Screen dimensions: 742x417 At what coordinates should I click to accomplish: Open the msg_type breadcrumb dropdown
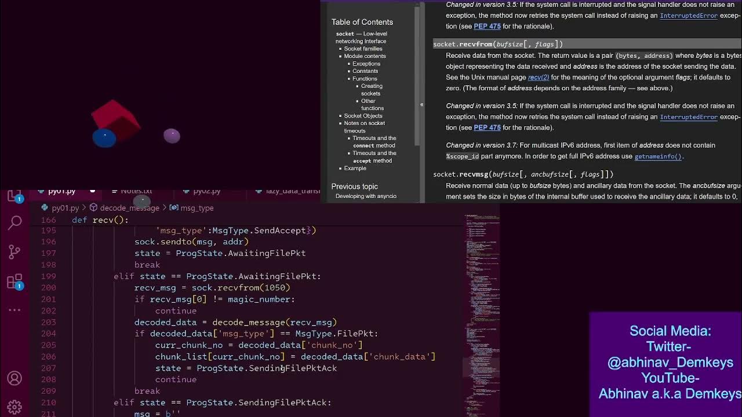click(197, 208)
